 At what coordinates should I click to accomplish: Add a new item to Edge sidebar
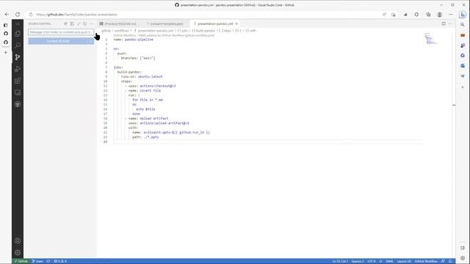pyautogui.click(x=463, y=87)
